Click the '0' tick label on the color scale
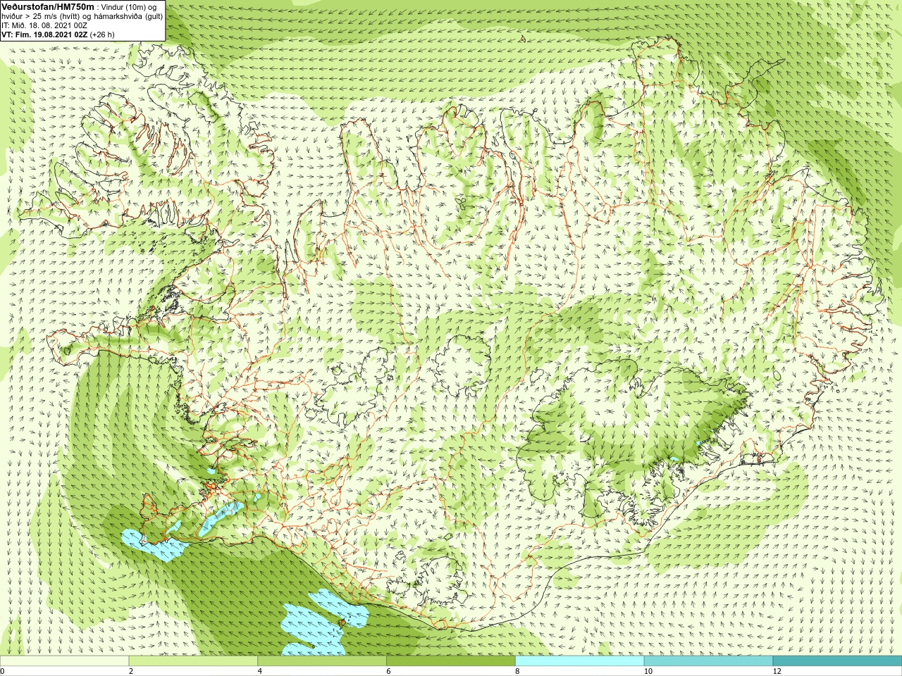 click(x=3, y=671)
